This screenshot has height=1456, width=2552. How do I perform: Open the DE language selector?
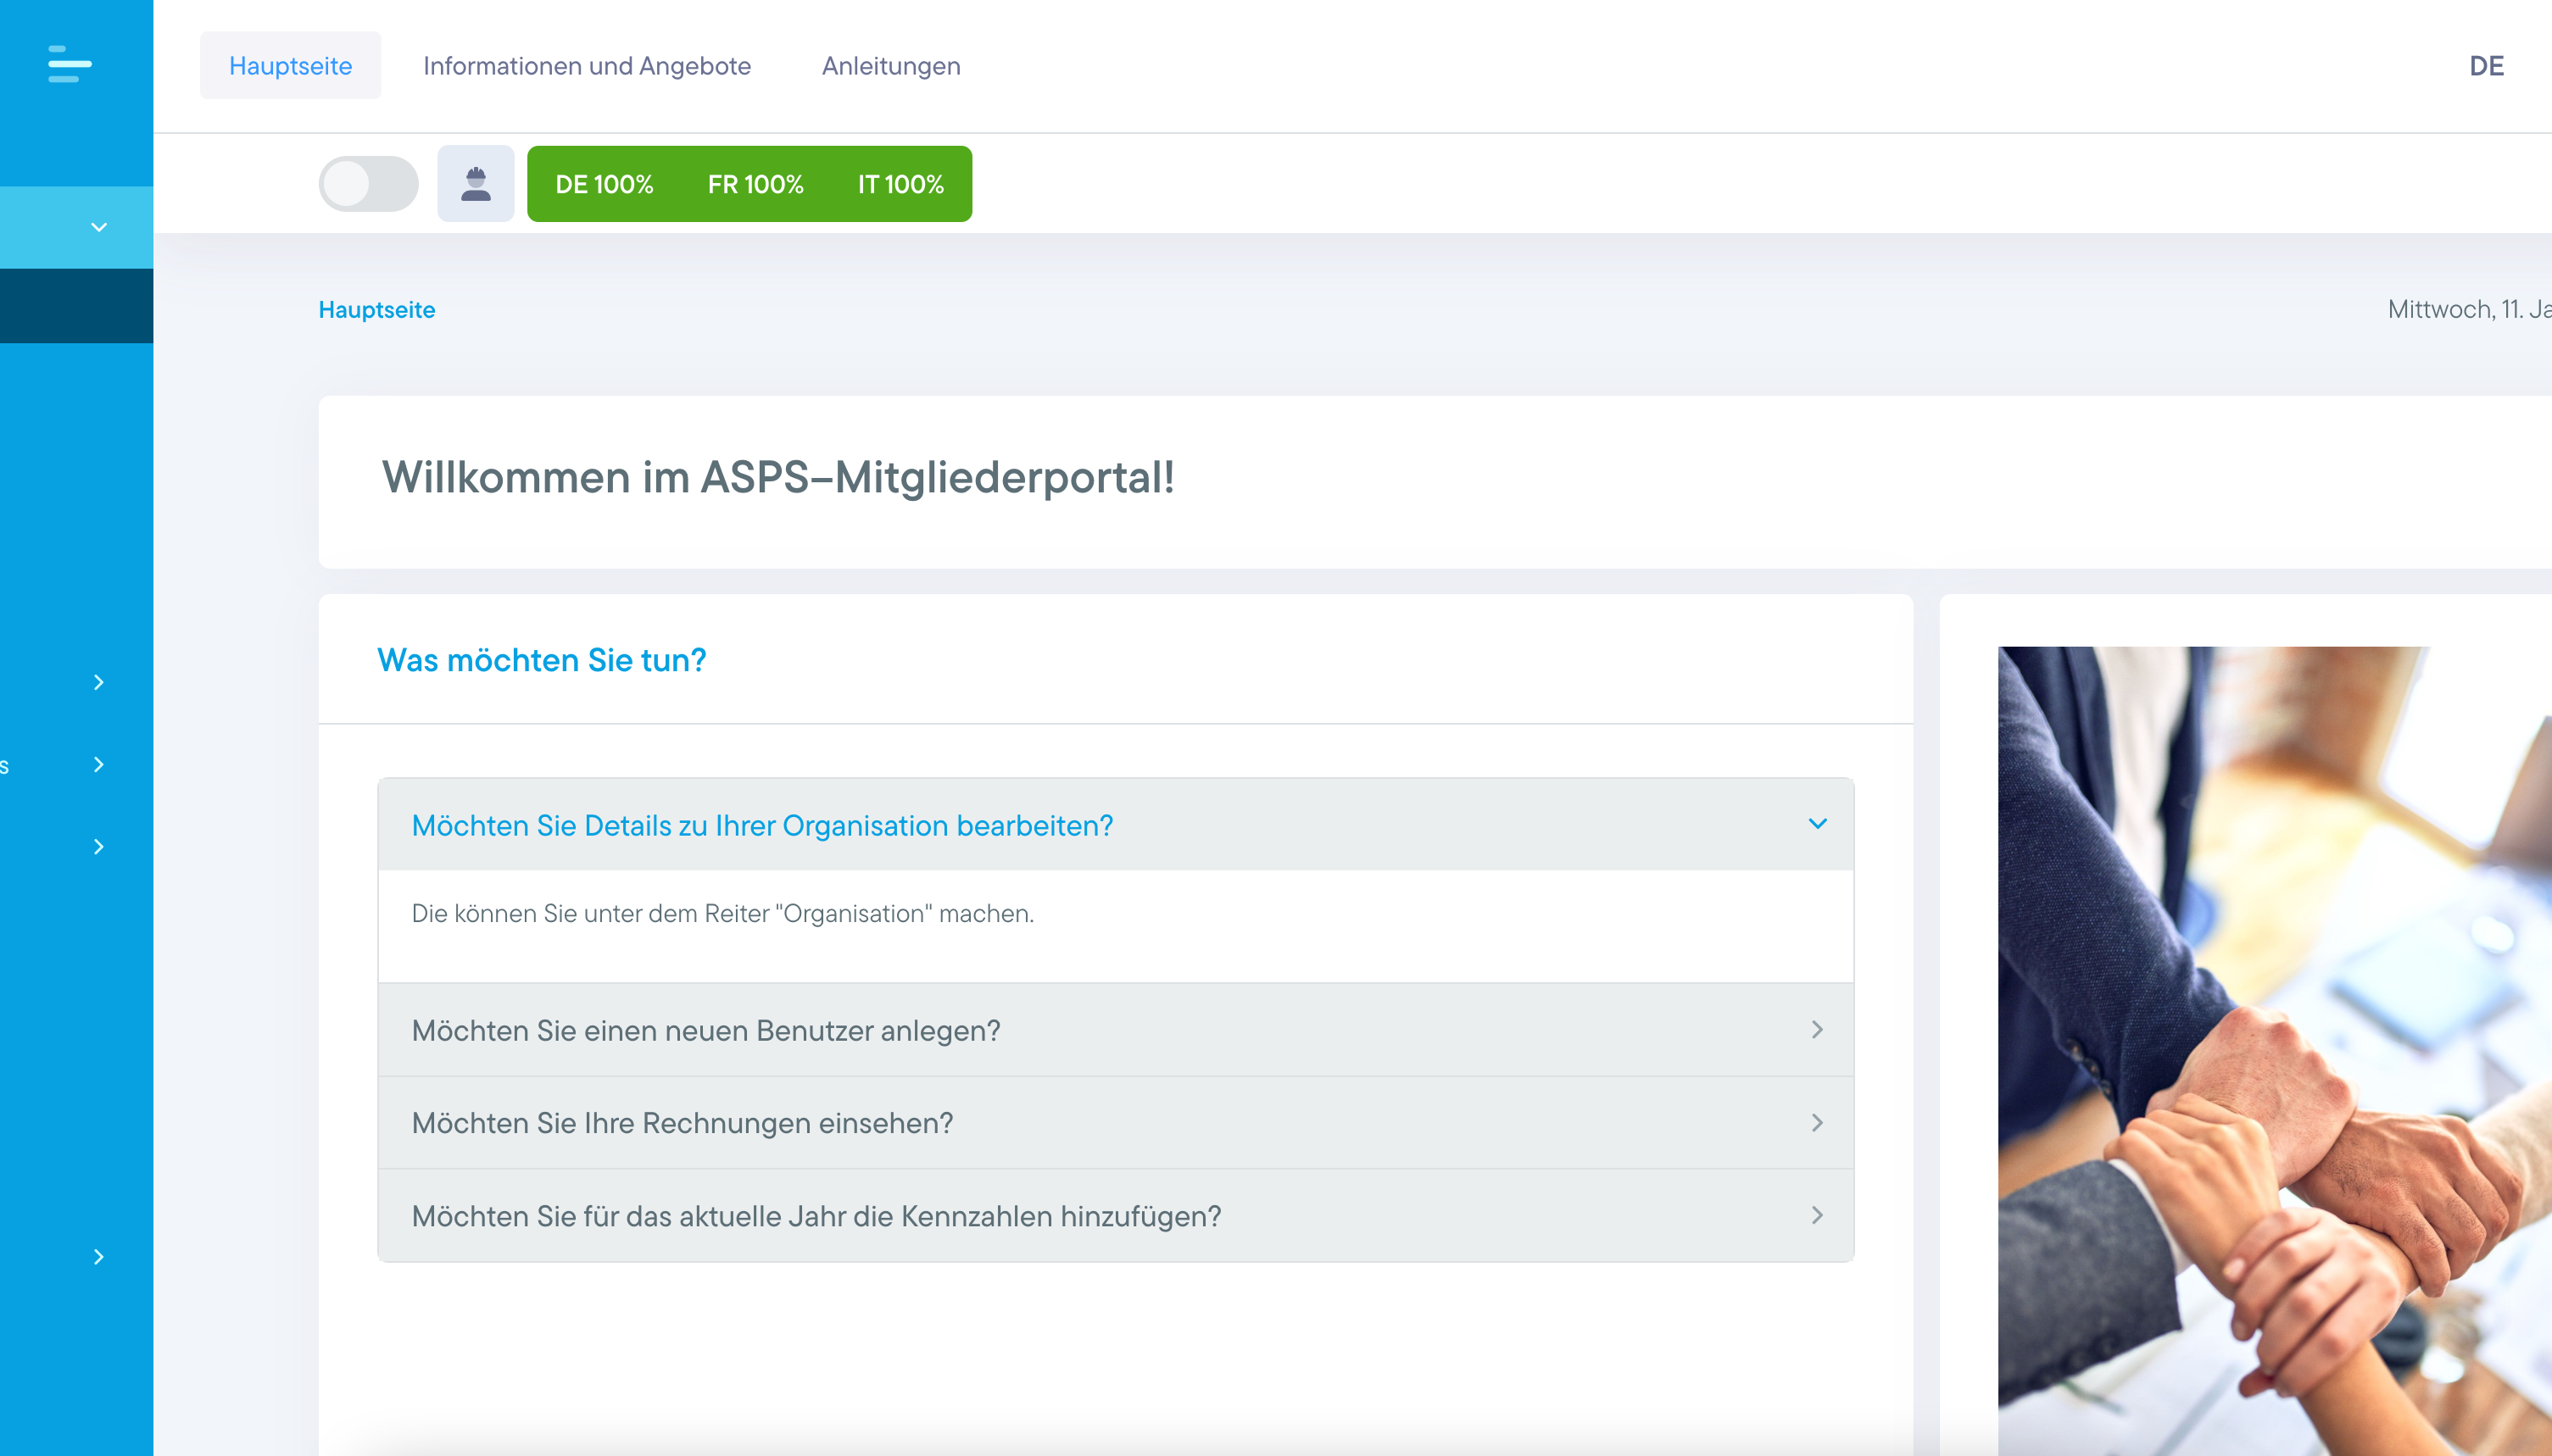click(2485, 66)
